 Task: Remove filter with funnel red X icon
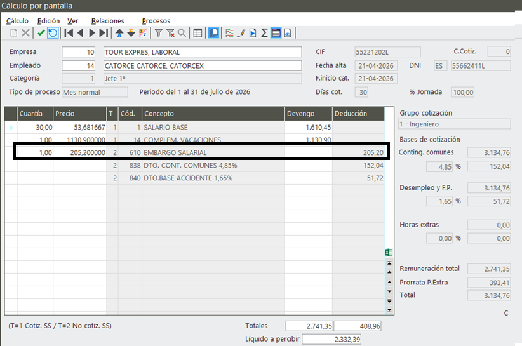click(170, 33)
